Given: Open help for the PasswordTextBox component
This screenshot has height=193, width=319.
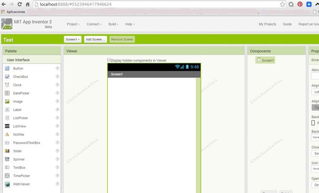Looking at the screenshot, I should point(57,143).
